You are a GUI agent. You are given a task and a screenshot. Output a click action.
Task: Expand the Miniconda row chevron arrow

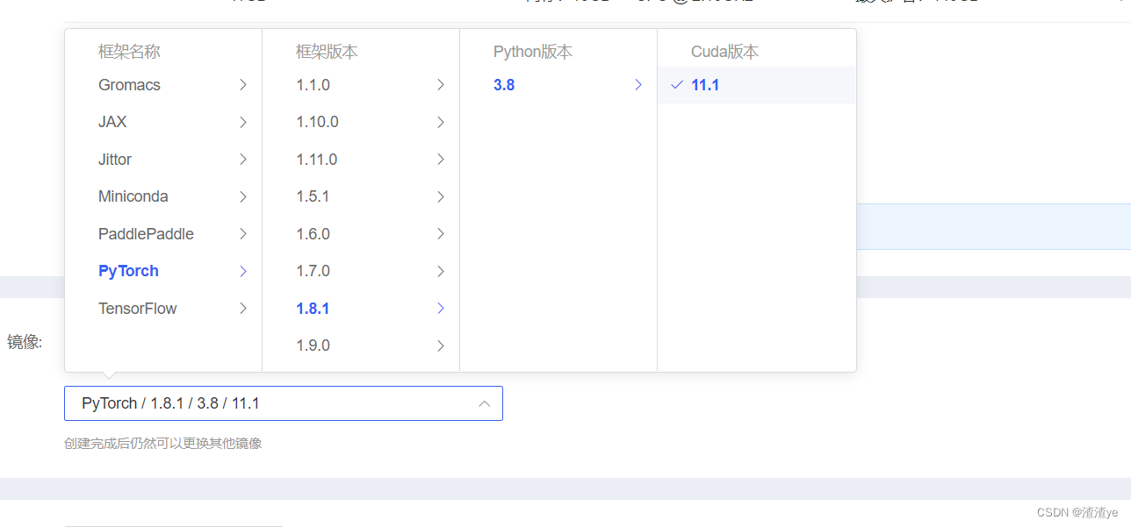(x=243, y=196)
